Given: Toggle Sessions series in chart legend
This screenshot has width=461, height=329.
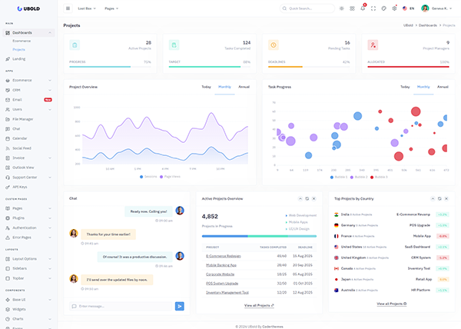Looking at the screenshot, I should point(148,176).
